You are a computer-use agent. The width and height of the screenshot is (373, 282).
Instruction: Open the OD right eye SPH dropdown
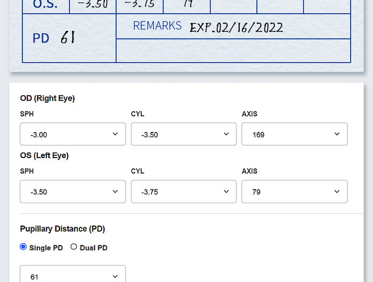(x=72, y=134)
